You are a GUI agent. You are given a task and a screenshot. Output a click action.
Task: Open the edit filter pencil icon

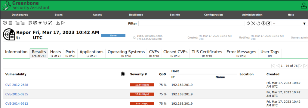(268, 23)
